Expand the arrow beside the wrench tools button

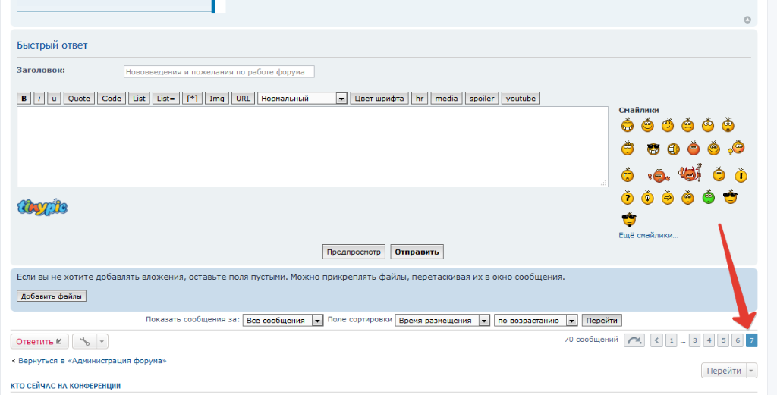click(x=102, y=341)
